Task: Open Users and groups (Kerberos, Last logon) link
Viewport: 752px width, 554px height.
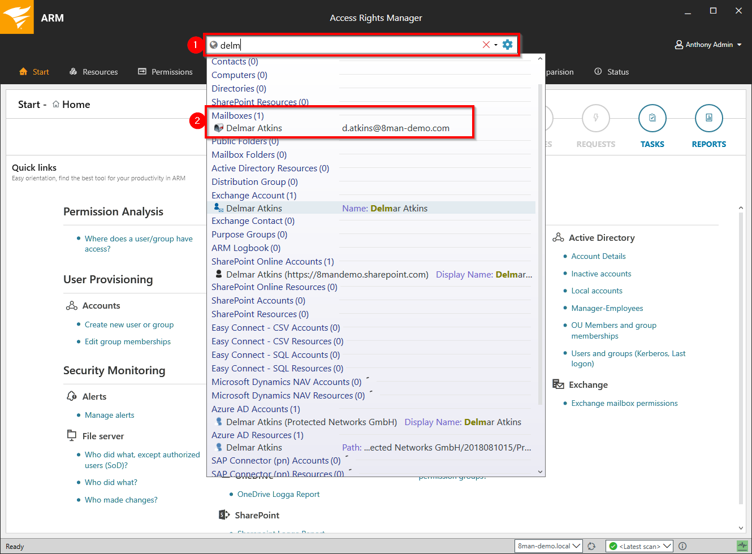Action: click(628, 358)
